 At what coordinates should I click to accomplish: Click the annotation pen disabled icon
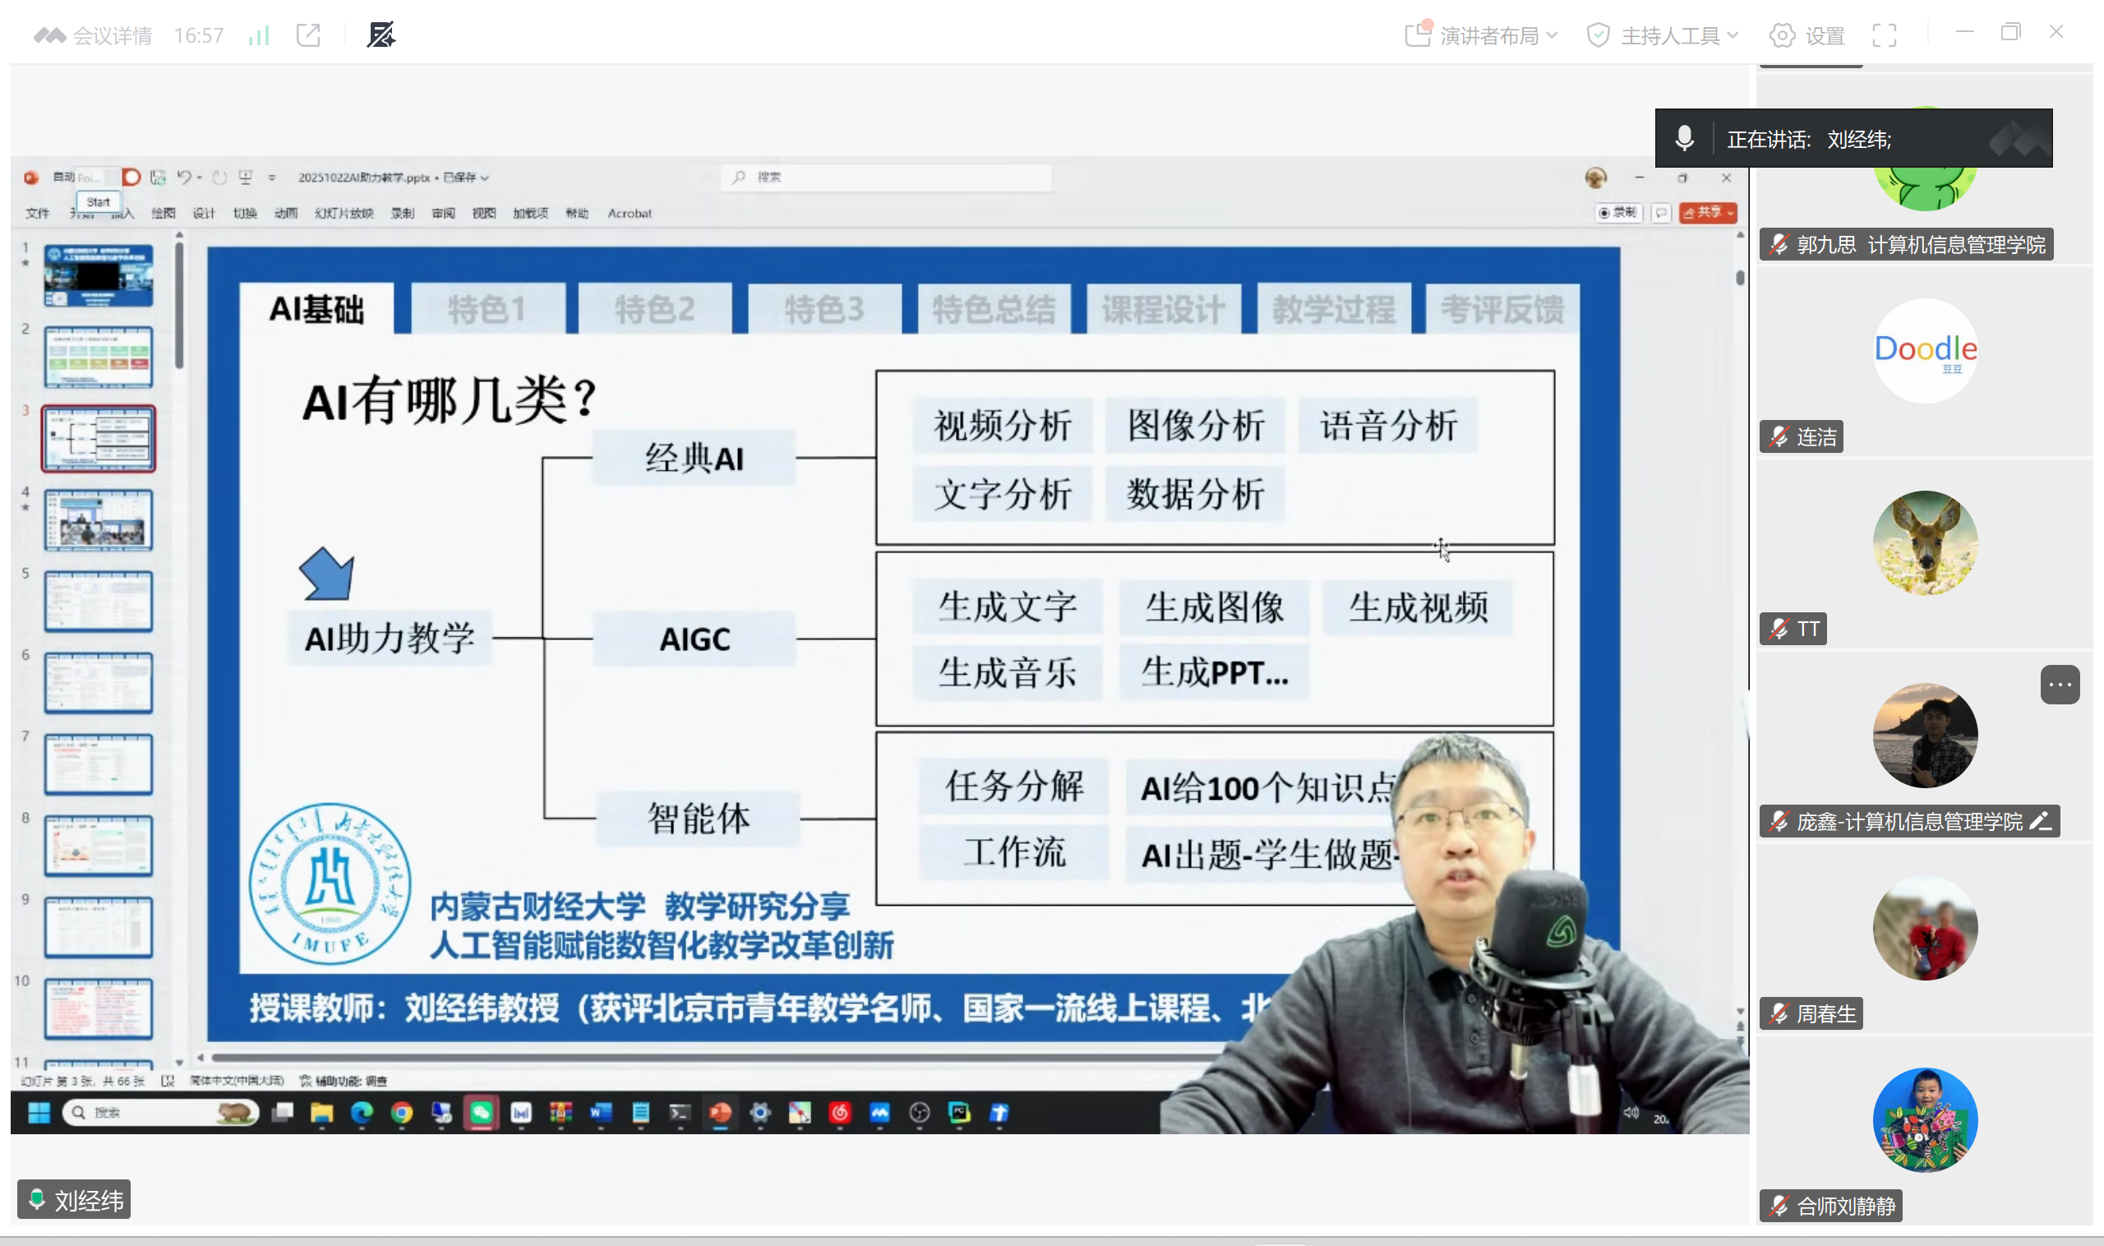381,35
